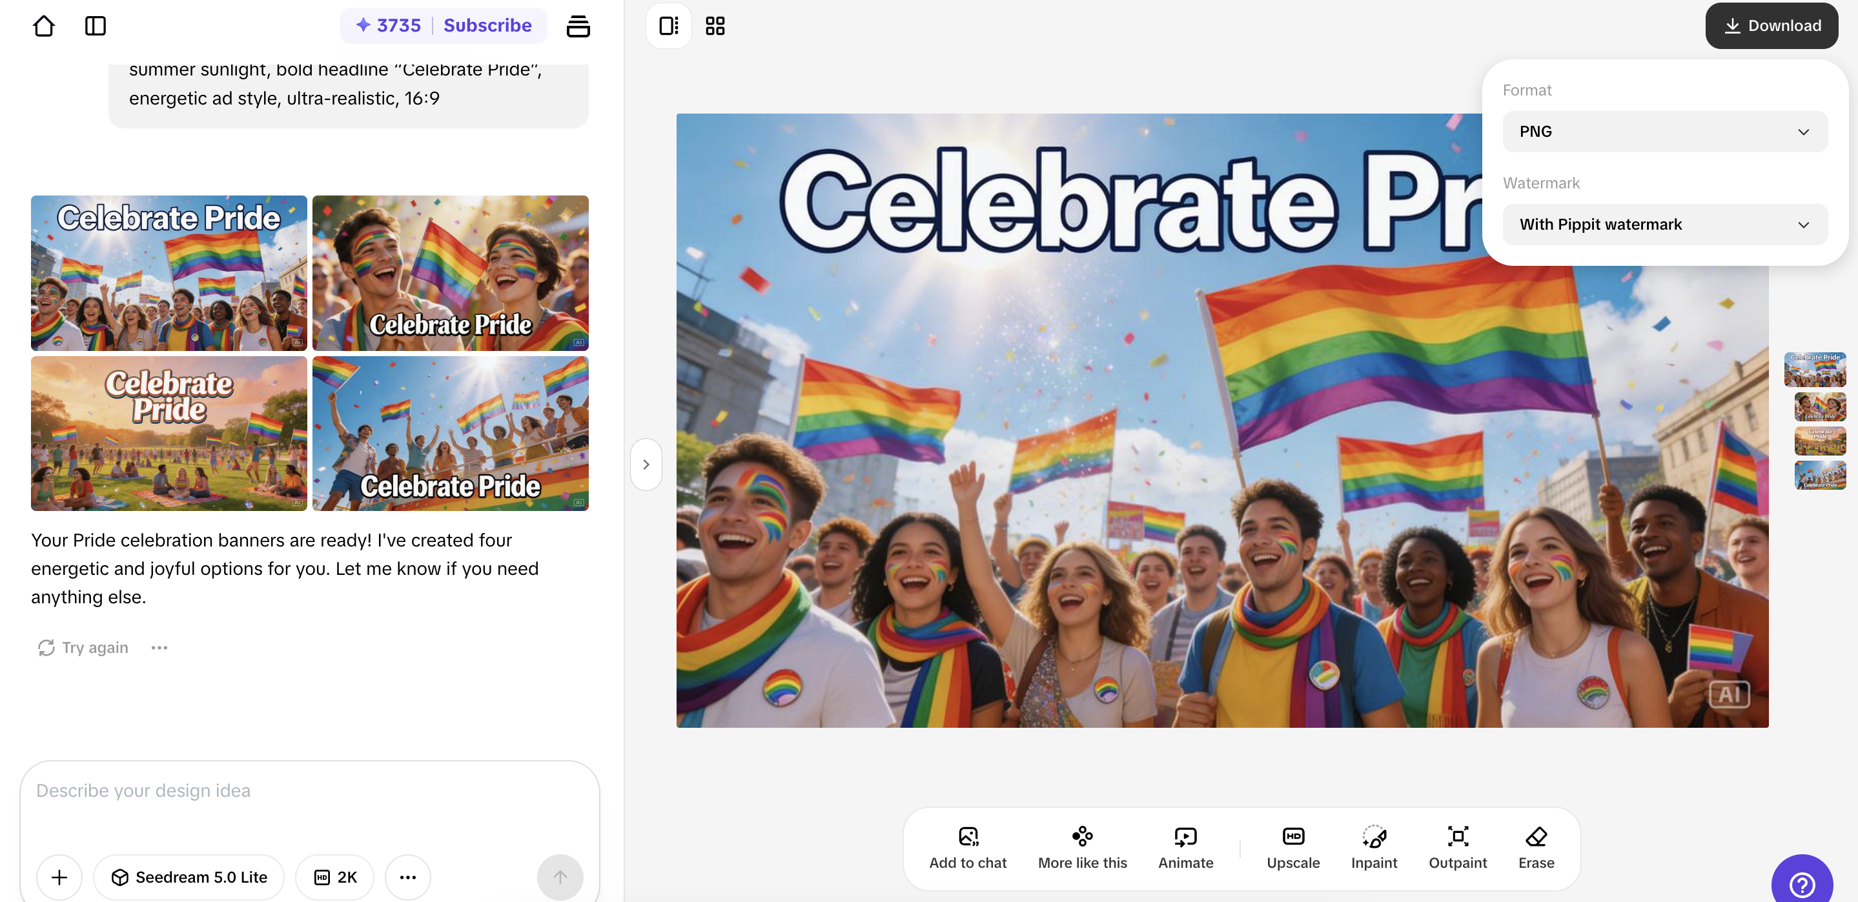Open the stacked layers history icon
This screenshot has height=902, width=1858.
(x=578, y=26)
